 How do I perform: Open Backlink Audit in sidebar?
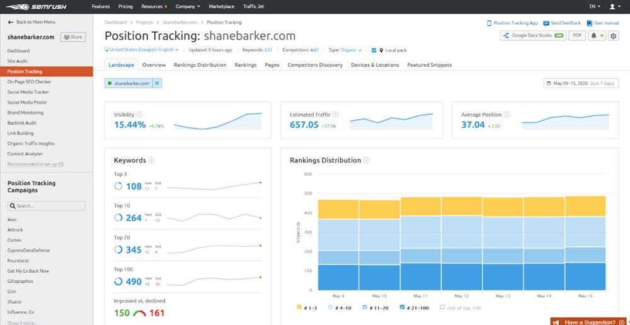coord(21,123)
